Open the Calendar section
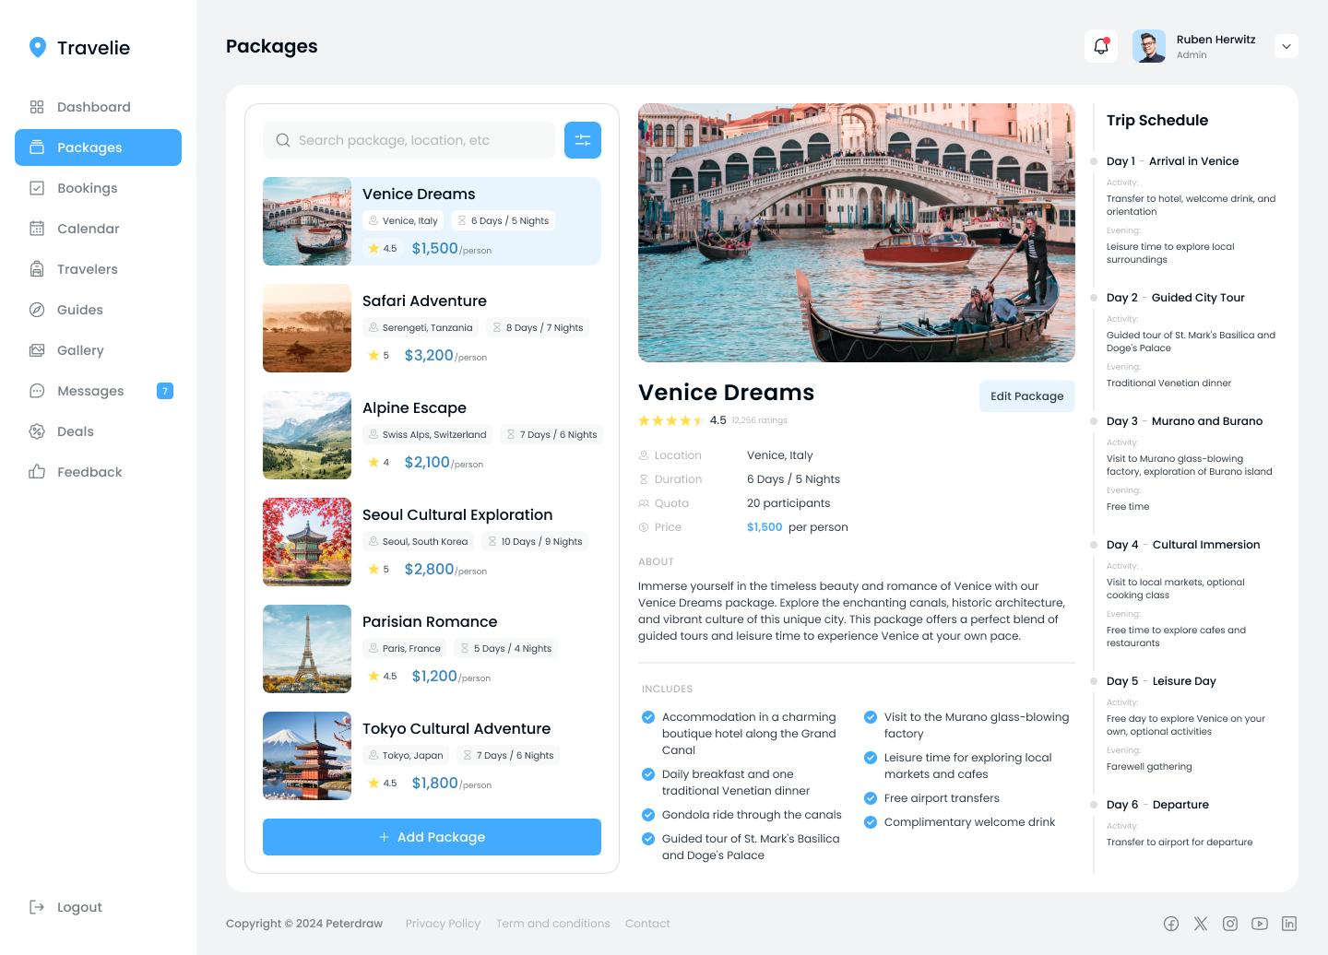 coord(89,228)
